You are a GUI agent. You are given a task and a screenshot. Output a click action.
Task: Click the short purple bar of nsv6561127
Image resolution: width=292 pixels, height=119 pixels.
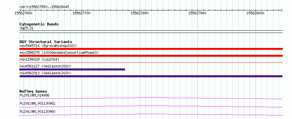[x=72, y=69]
